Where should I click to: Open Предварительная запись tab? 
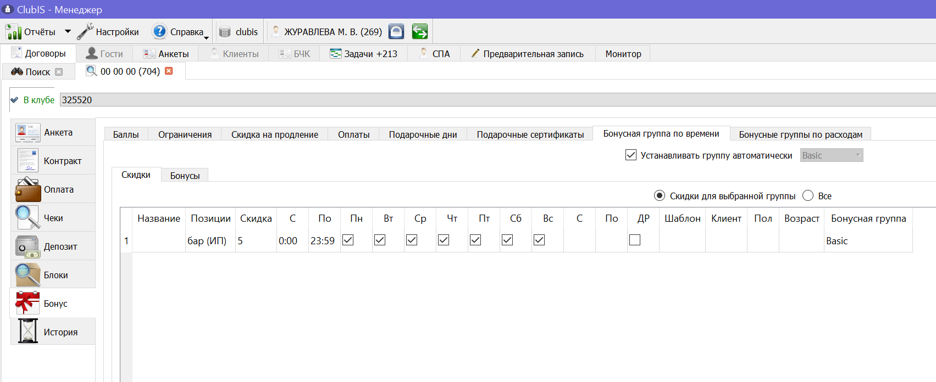(528, 54)
